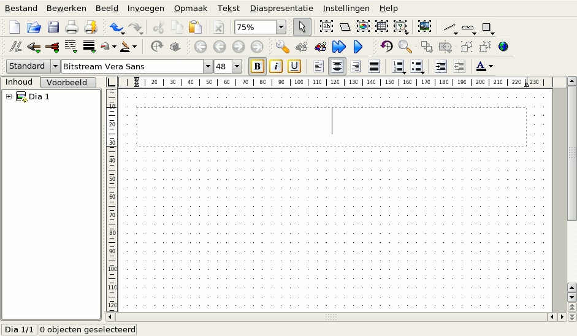Image resolution: width=577 pixels, height=336 pixels.
Task: Click the font color A swatch
Action: coord(481,66)
